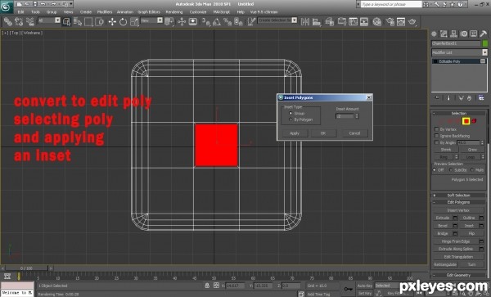
Task: Select Off preview selection radio button
Action: [435, 170]
